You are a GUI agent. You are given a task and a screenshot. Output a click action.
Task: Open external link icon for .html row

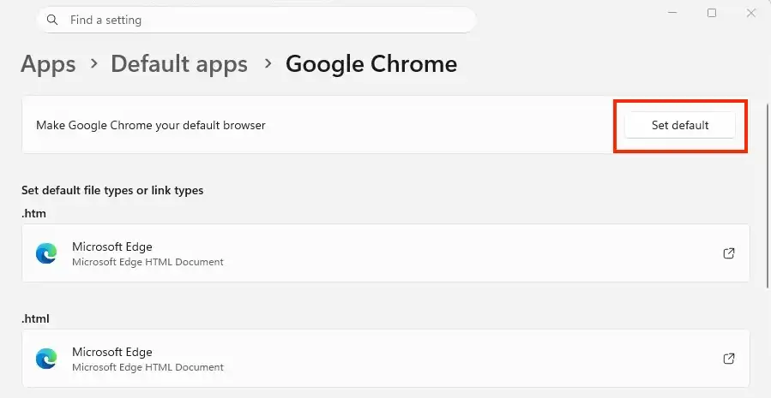tap(729, 359)
